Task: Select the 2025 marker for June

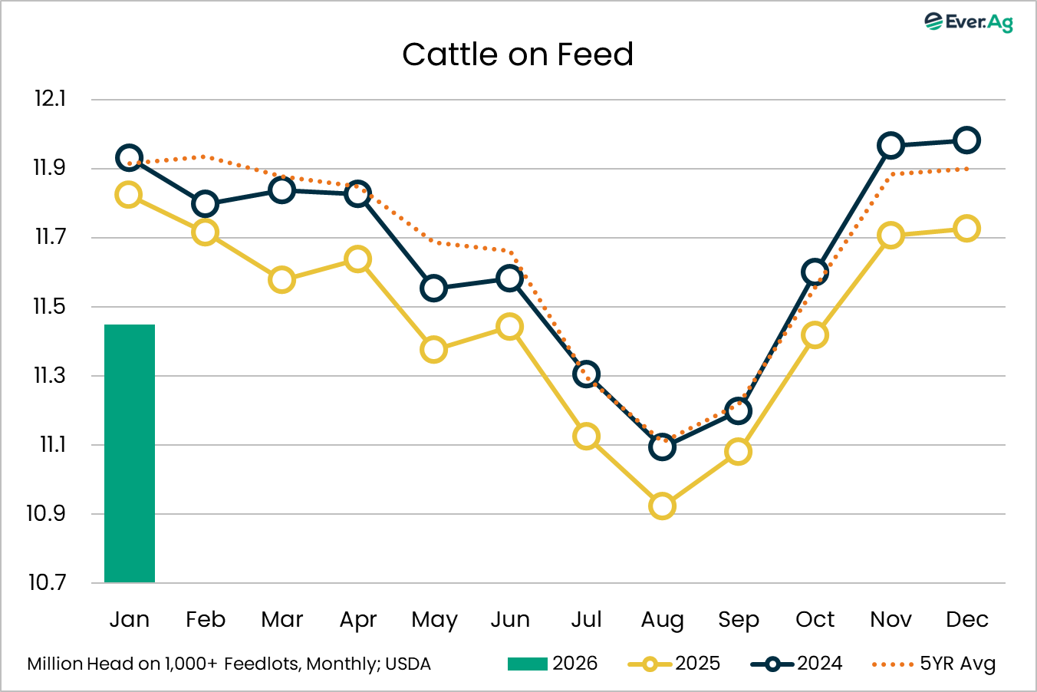Action: (x=509, y=328)
